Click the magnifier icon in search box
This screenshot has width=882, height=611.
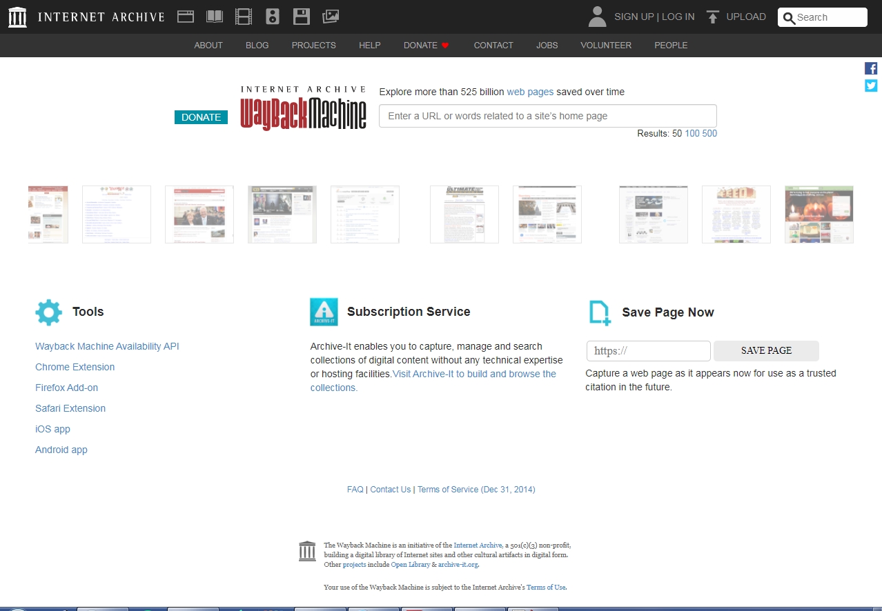point(790,18)
